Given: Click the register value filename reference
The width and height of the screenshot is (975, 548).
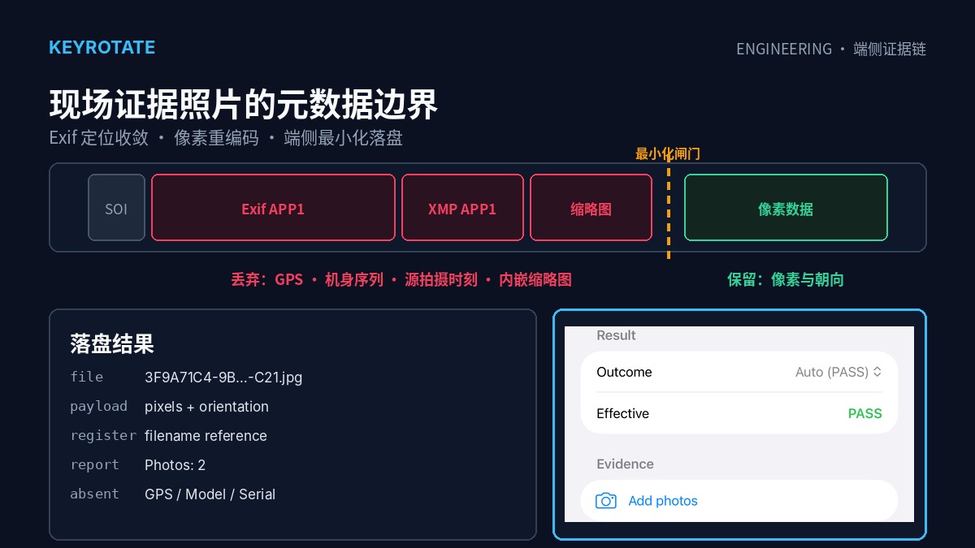Looking at the screenshot, I should [x=206, y=436].
